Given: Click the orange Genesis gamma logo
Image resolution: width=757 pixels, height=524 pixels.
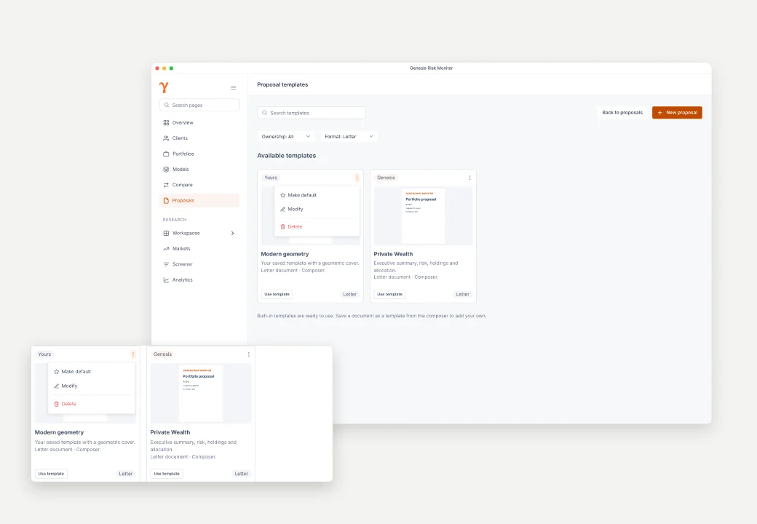Looking at the screenshot, I should 165,87.
